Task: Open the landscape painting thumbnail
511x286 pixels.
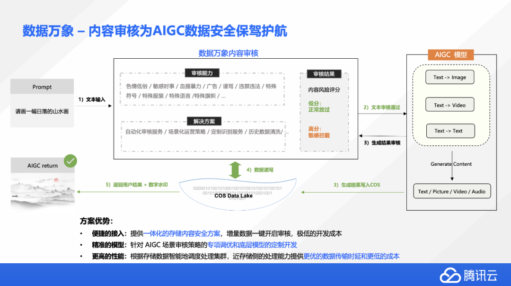Action: coord(43,191)
